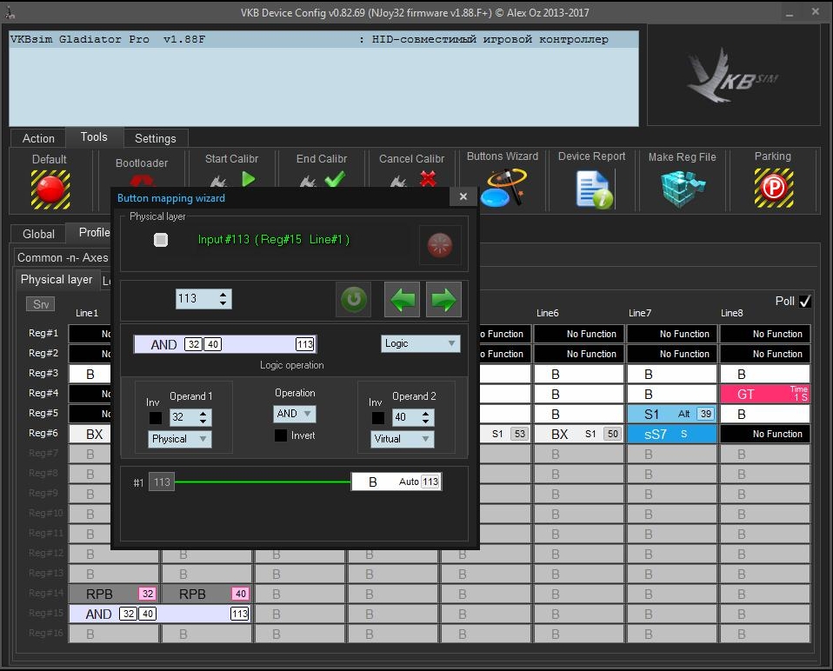Open the Device Report icon

(594, 189)
